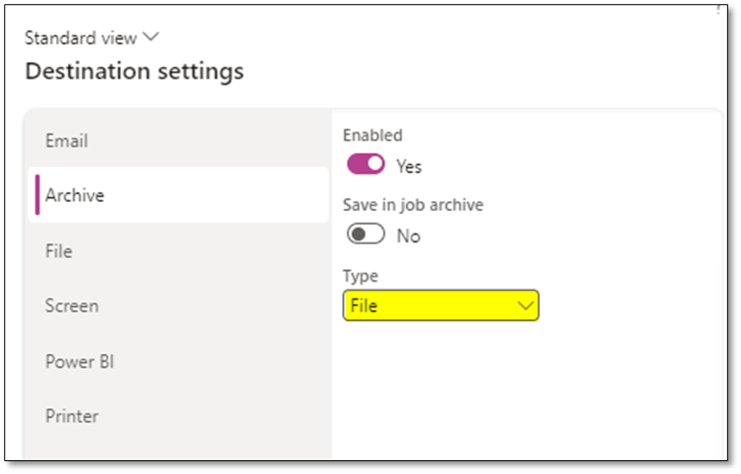Image resolution: width=741 pixels, height=474 pixels.
Task: Turn off the Enabled toggle switch
Action: [366, 165]
